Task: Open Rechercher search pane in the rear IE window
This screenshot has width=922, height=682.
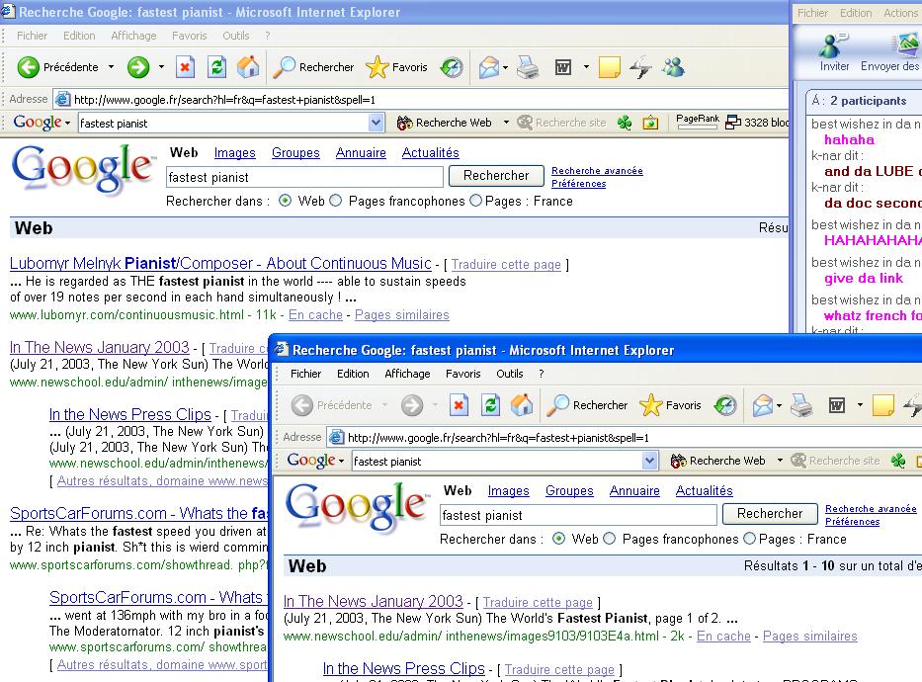Action: 313,67
